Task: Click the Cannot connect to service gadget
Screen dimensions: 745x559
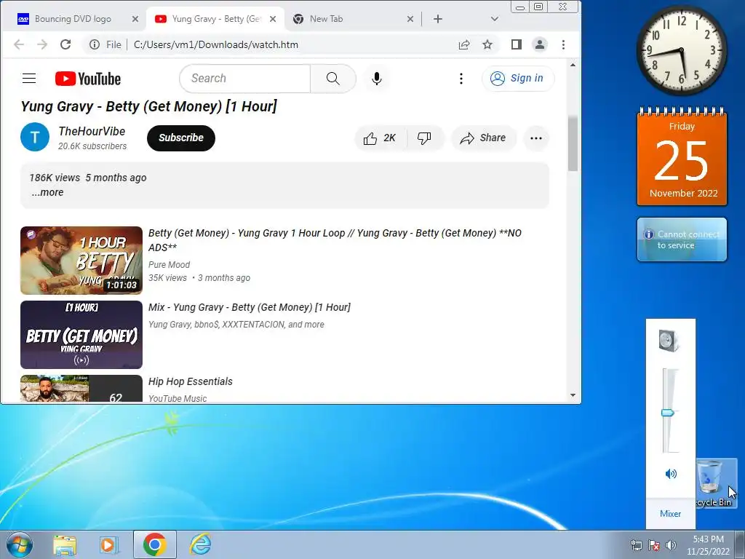Action: tap(682, 239)
